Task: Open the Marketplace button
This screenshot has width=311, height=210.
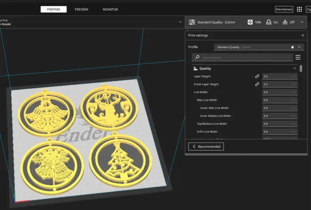Action: (x=284, y=9)
